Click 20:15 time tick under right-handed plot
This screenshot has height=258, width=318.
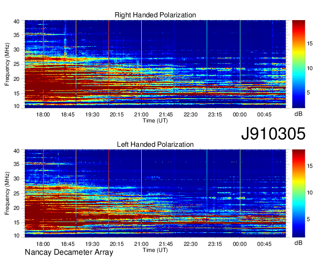[x=117, y=115]
